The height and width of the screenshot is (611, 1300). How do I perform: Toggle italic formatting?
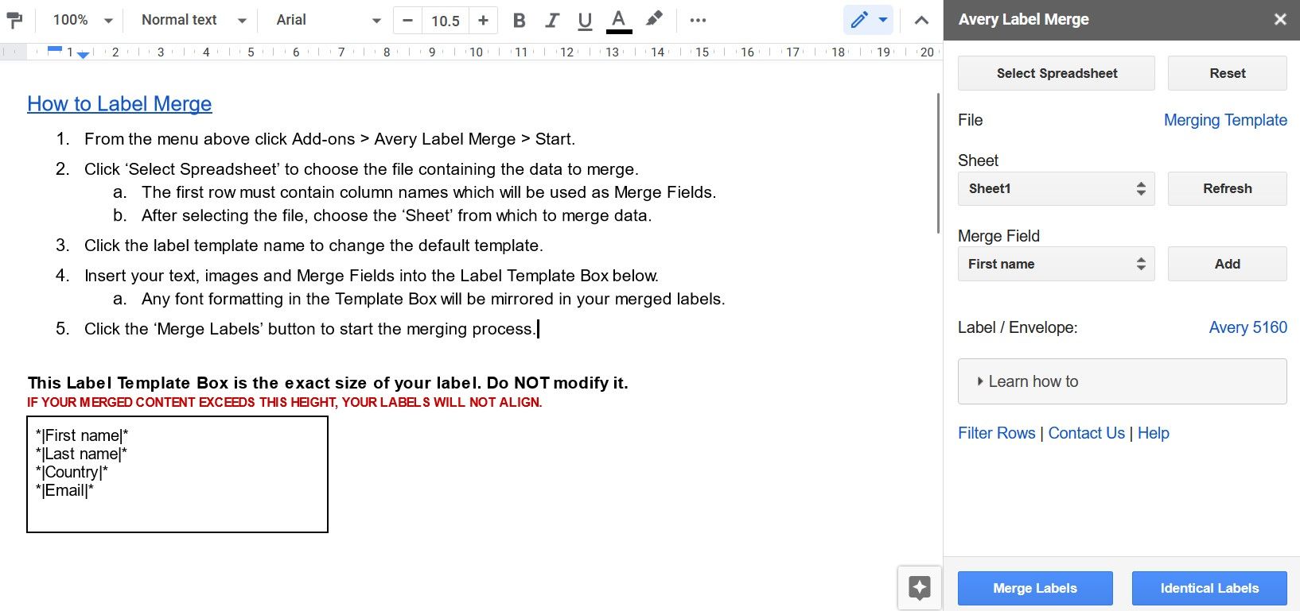click(552, 21)
